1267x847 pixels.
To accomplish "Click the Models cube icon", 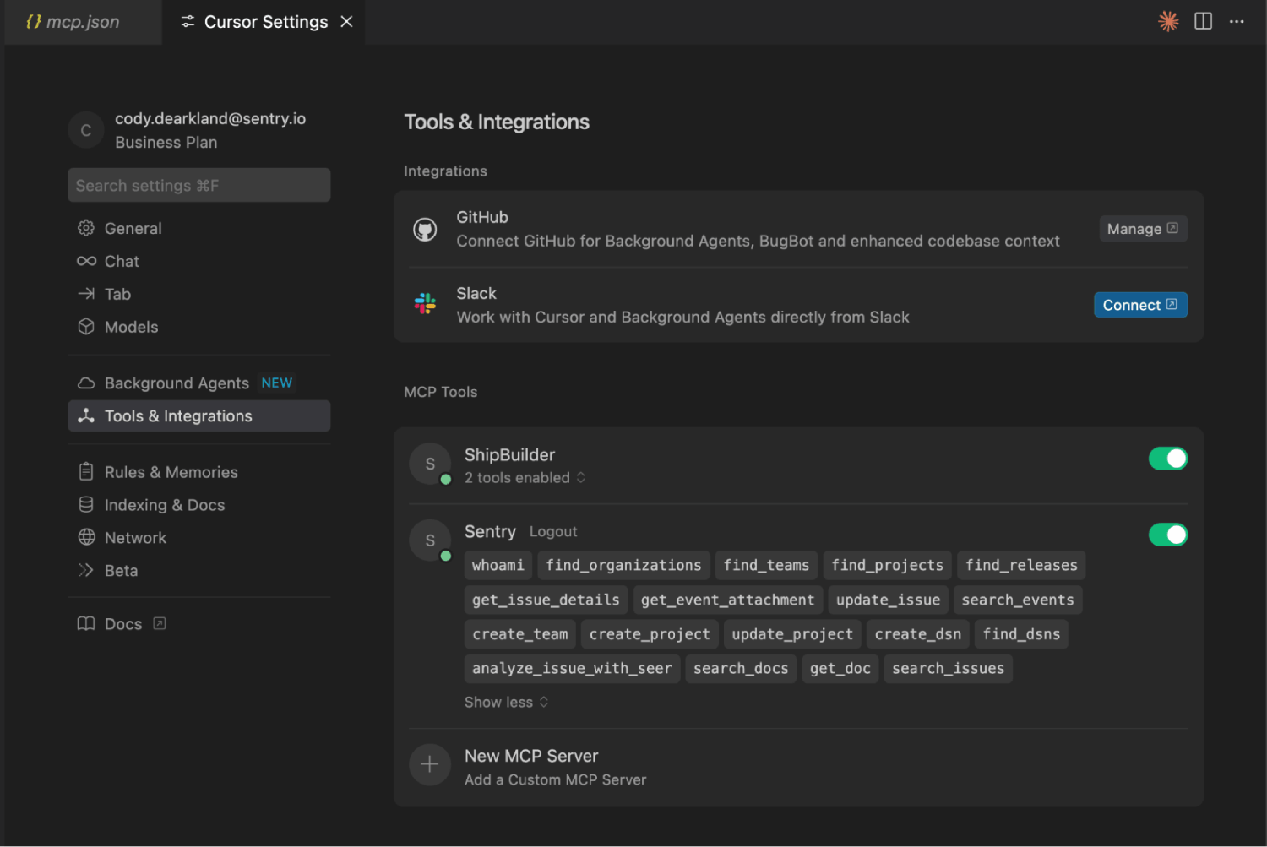I will click(87, 327).
